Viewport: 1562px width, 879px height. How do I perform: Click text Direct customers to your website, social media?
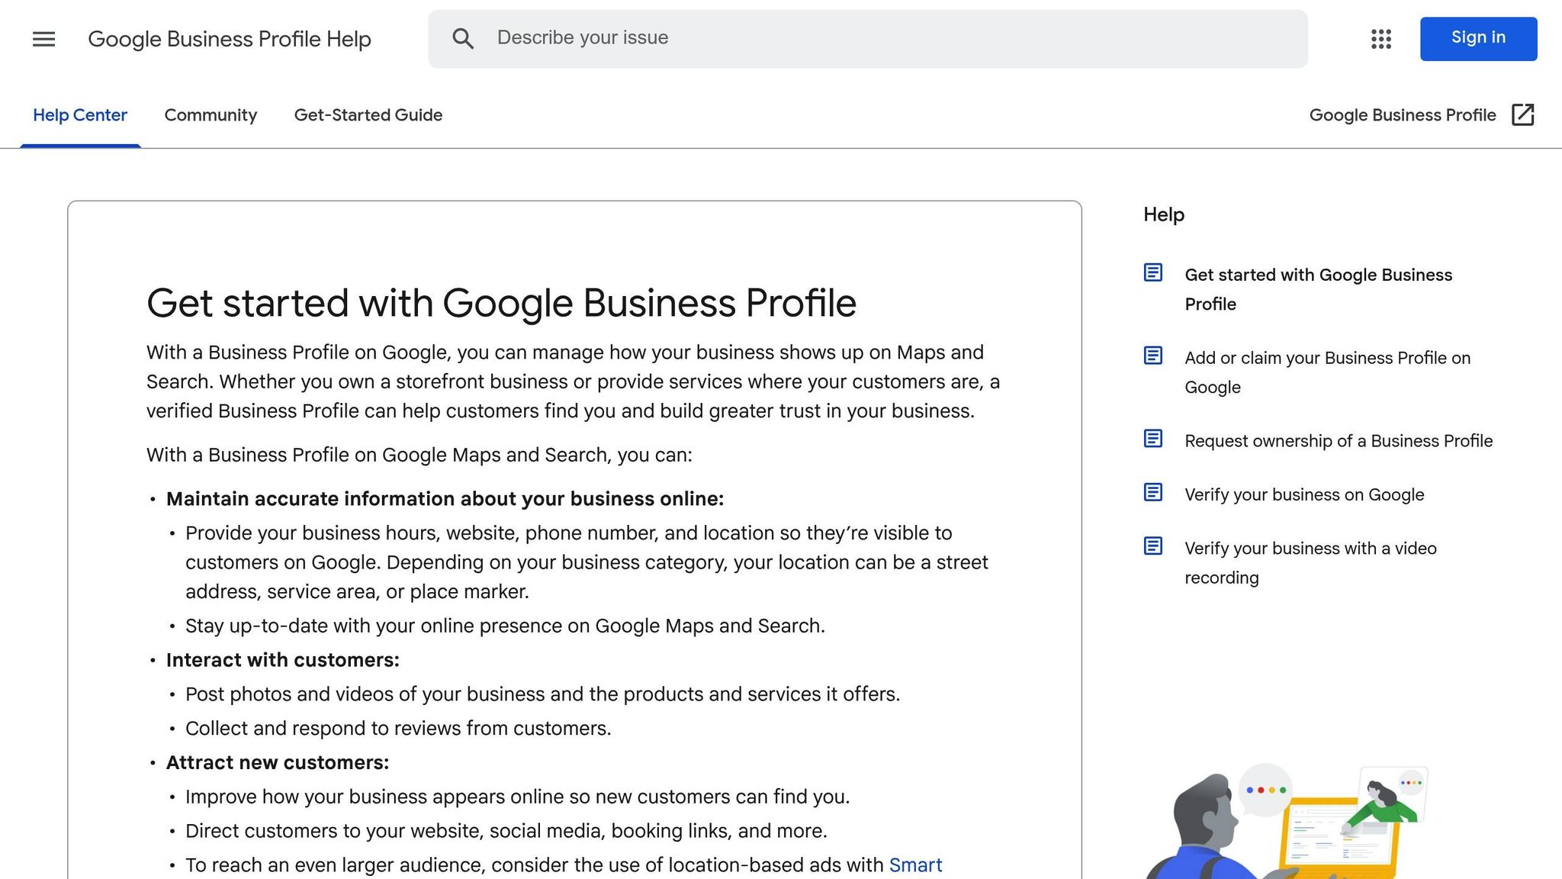(x=506, y=831)
